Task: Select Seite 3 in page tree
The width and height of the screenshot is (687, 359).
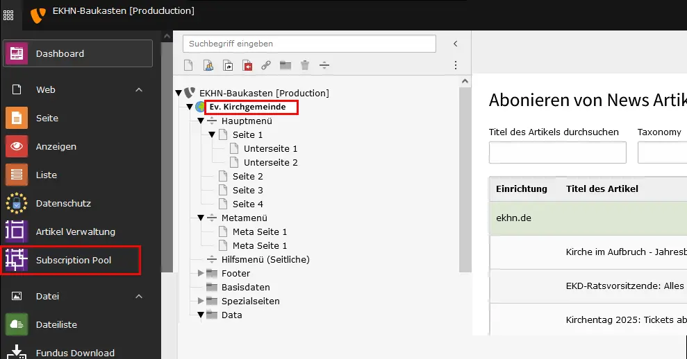Action: point(247,190)
